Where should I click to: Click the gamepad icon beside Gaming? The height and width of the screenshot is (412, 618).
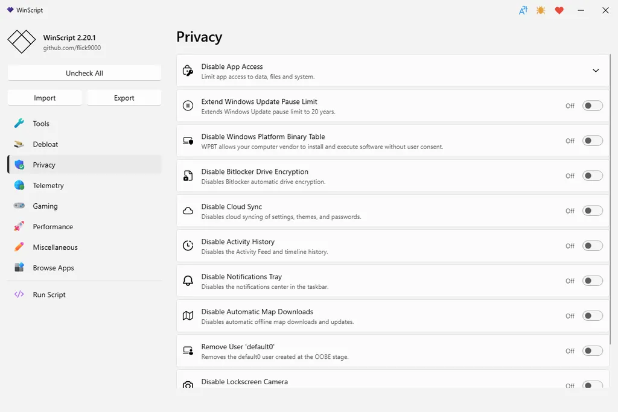tap(19, 206)
